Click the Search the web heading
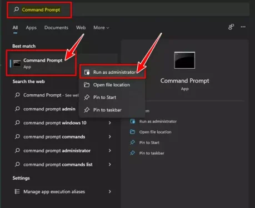This screenshot has width=255, height=208. (x=28, y=82)
